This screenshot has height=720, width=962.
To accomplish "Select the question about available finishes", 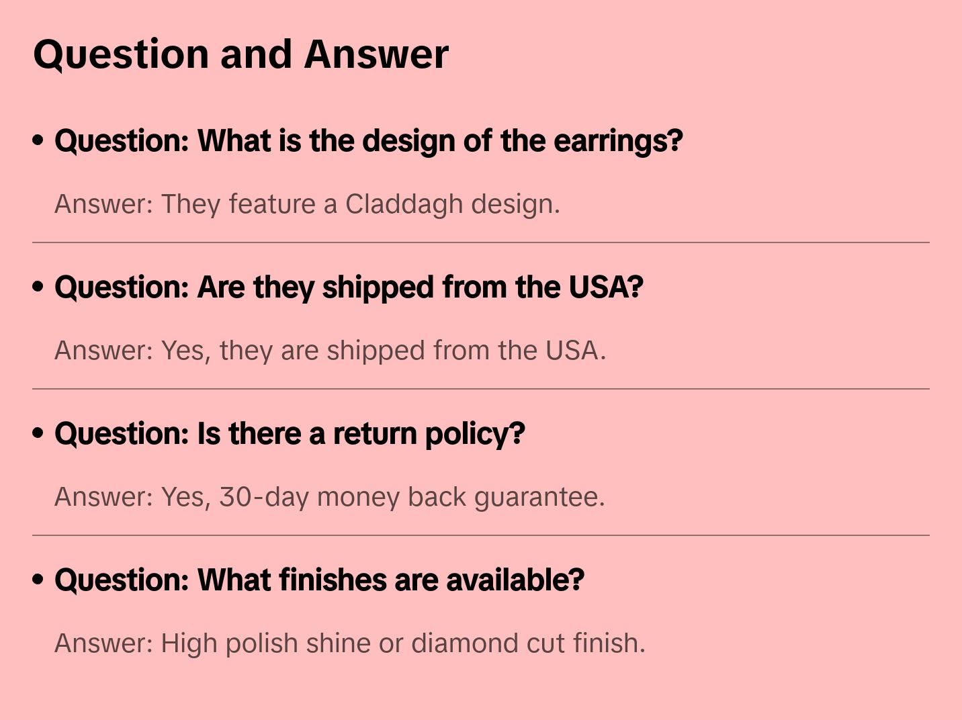I will click(319, 580).
